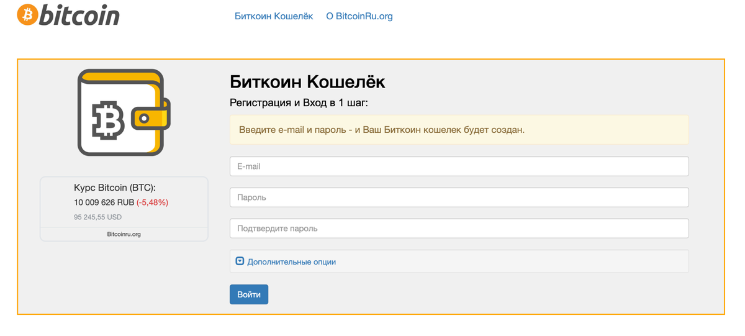Click the -5,48% change value
This screenshot has width=745, height=336.
153,202
